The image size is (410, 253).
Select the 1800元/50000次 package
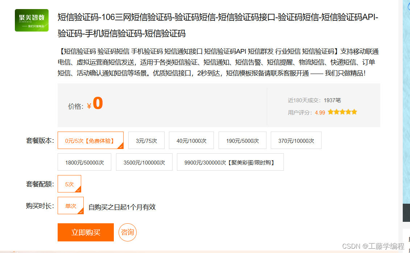click(84, 162)
